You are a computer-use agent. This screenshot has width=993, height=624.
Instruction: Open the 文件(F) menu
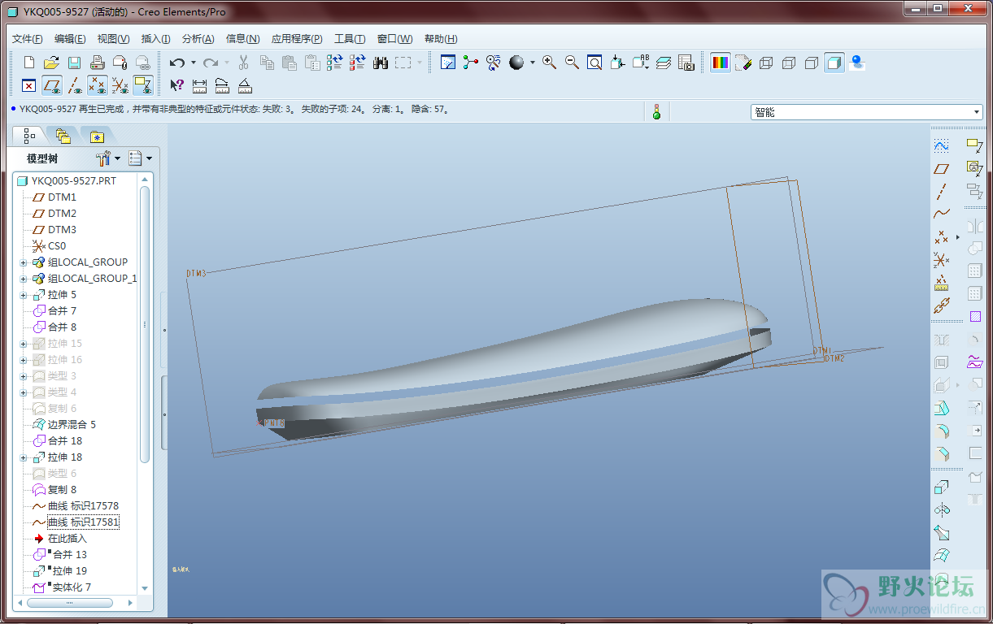(28, 39)
